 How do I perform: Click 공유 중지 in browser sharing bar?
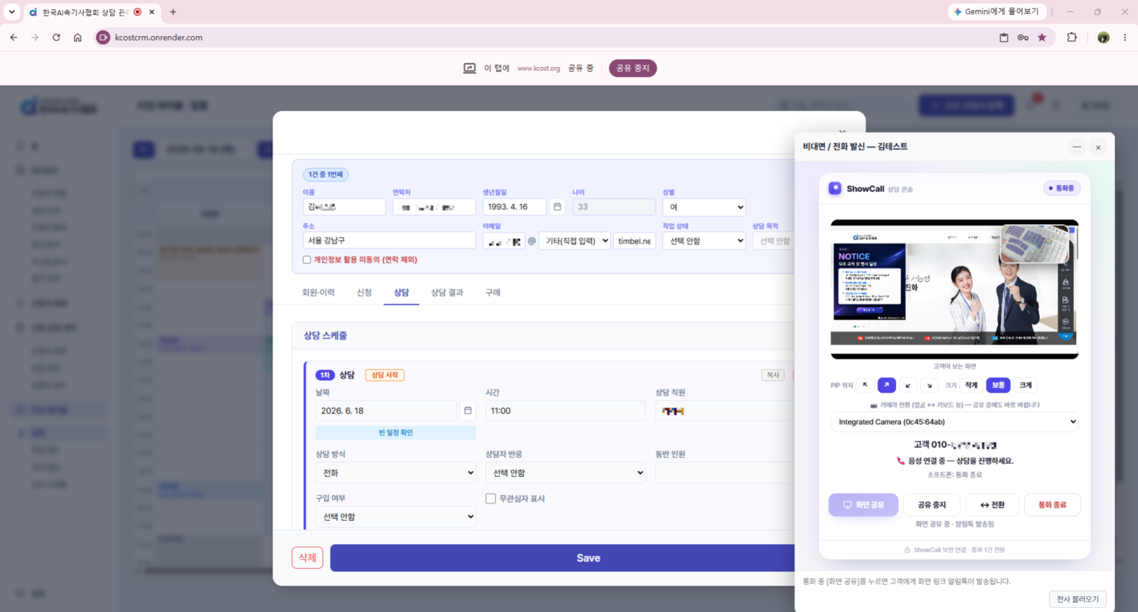pyautogui.click(x=633, y=68)
